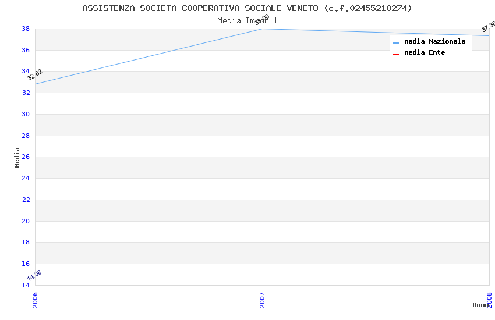Click the y-axis value 28
This screenshot has width=495, height=320.
[x=26, y=136]
